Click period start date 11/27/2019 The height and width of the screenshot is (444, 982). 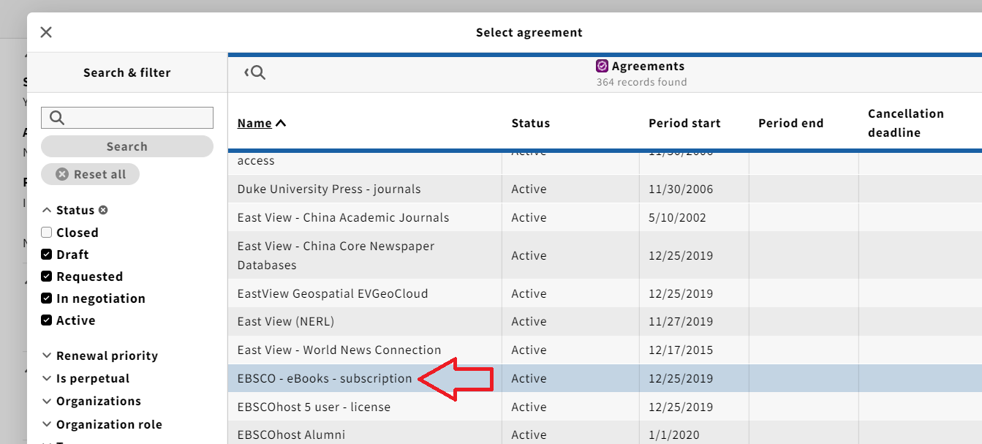(681, 321)
